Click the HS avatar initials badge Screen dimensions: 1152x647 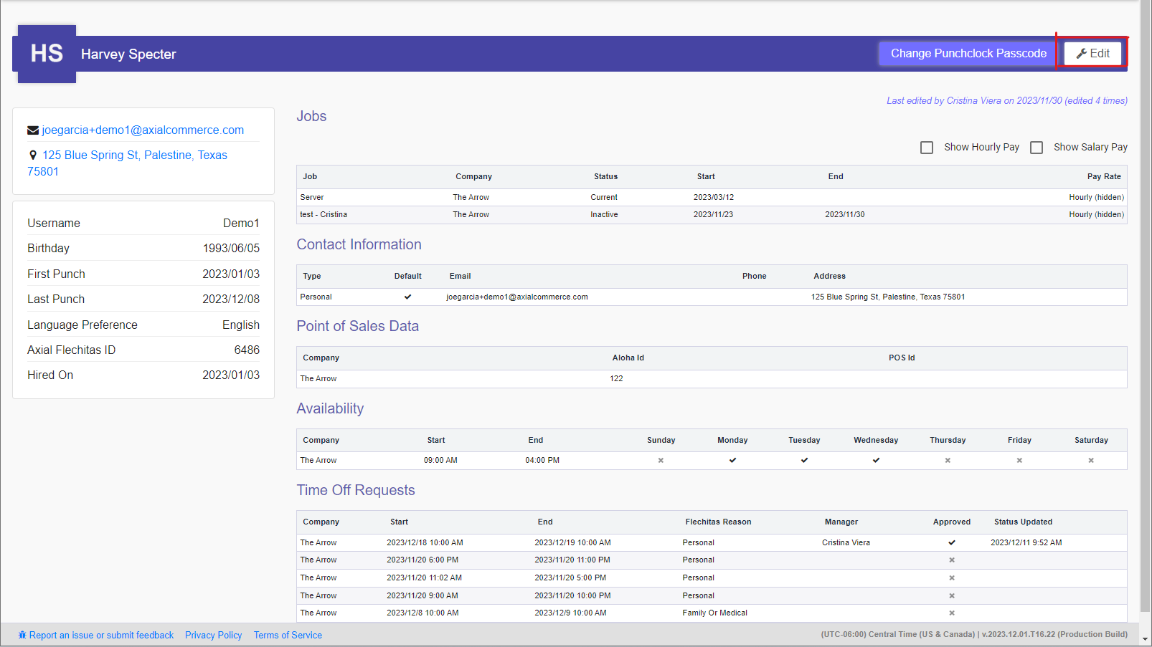pyautogui.click(x=47, y=54)
